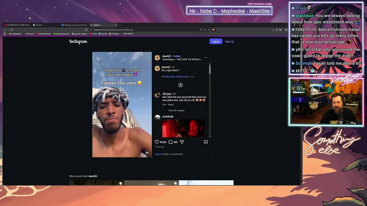
Task: Click the 30.6K likes count
Action: pos(163,142)
